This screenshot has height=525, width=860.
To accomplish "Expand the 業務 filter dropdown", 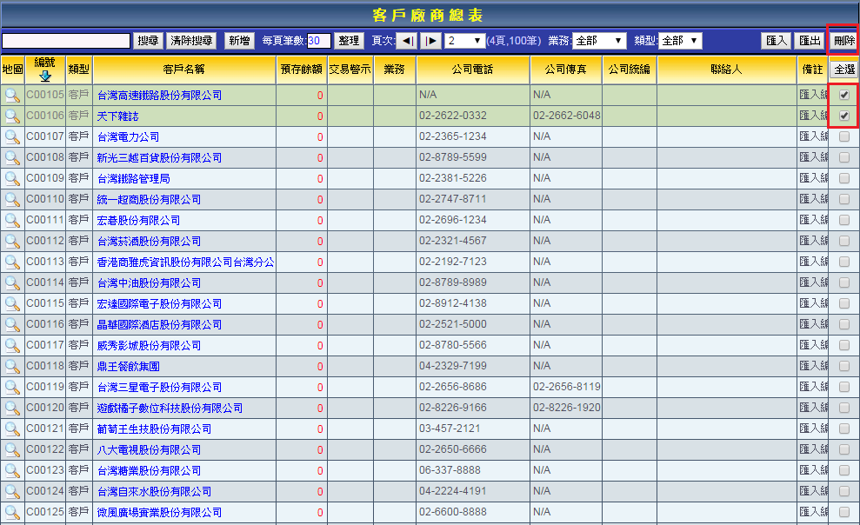I will tap(599, 41).
